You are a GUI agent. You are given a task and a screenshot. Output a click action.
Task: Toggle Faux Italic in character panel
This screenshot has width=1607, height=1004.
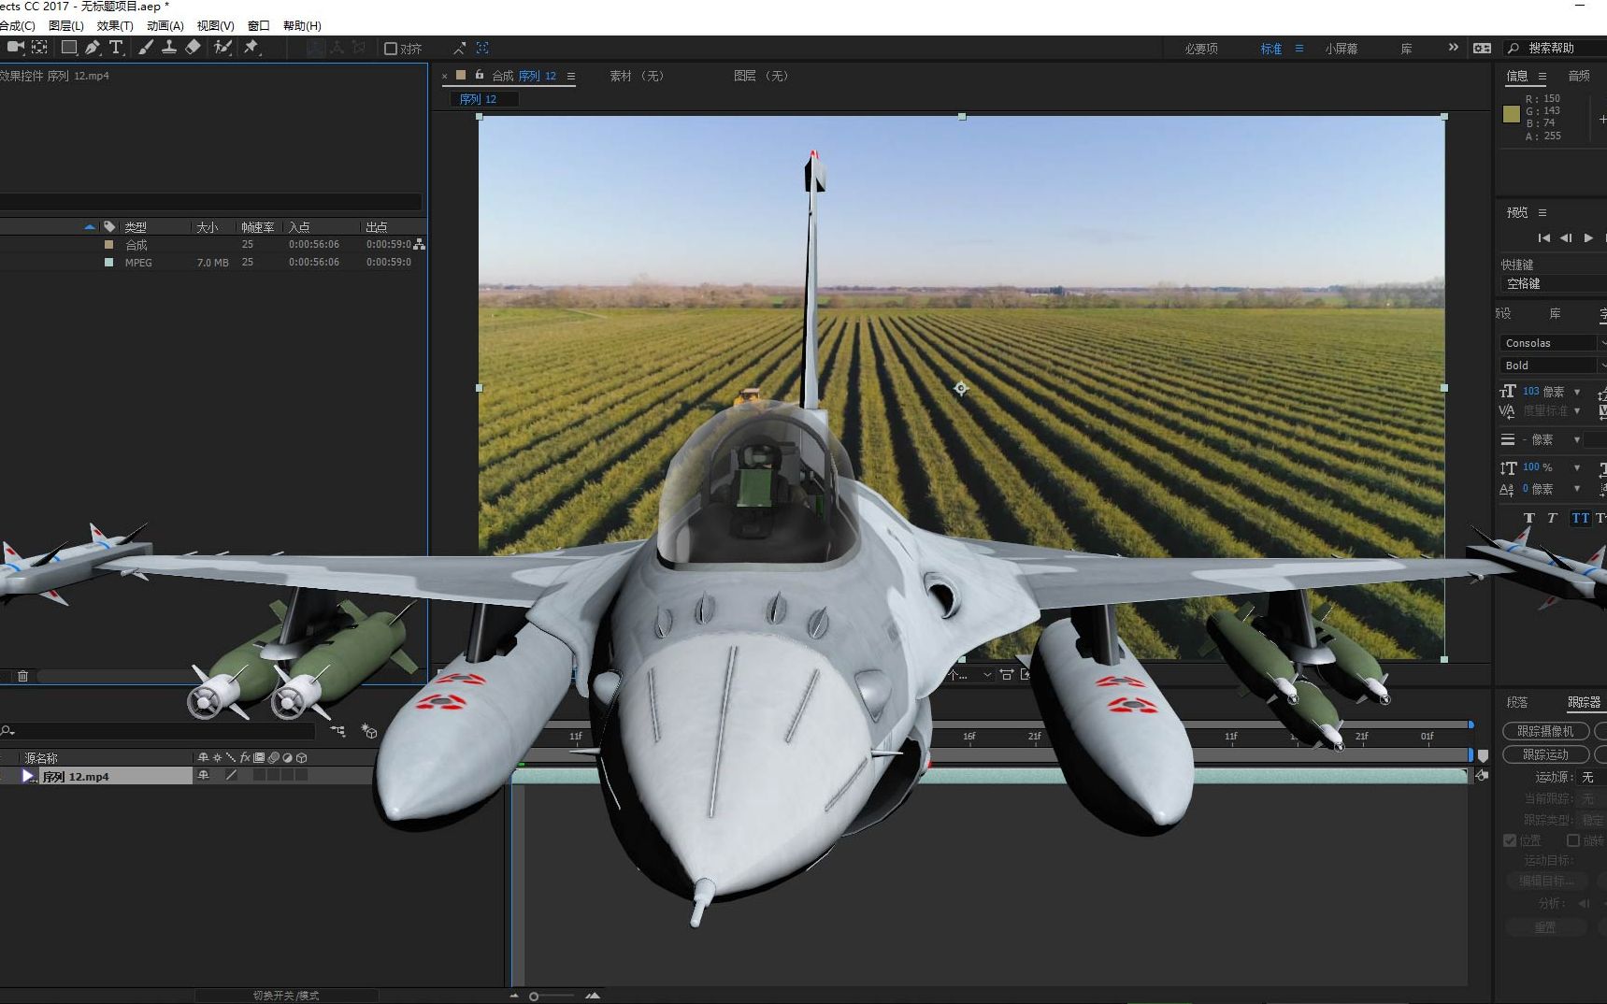pos(1553,518)
